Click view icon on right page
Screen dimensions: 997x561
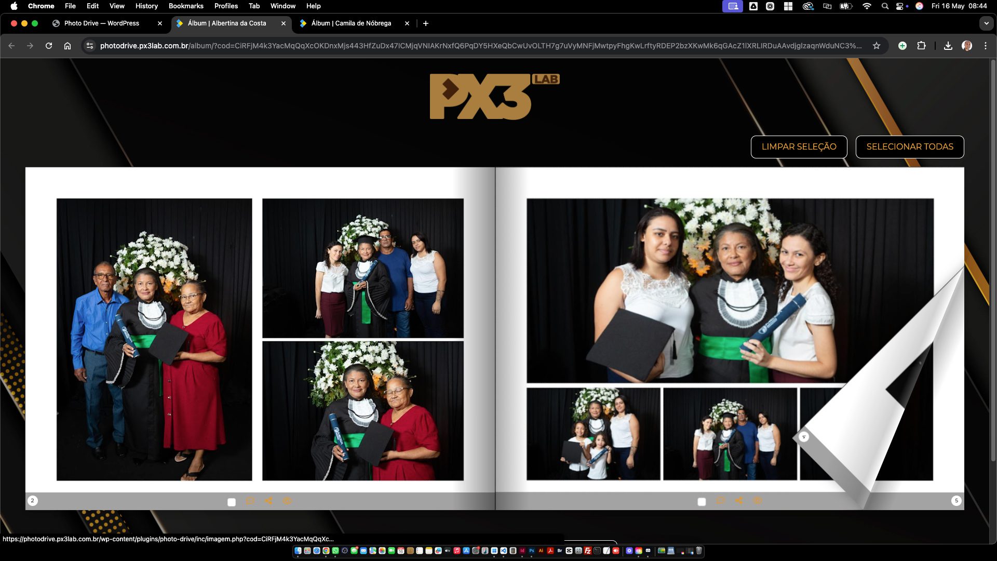pyautogui.click(x=758, y=501)
